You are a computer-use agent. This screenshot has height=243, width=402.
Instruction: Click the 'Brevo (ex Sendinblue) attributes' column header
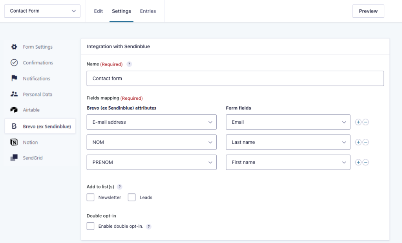(x=122, y=108)
